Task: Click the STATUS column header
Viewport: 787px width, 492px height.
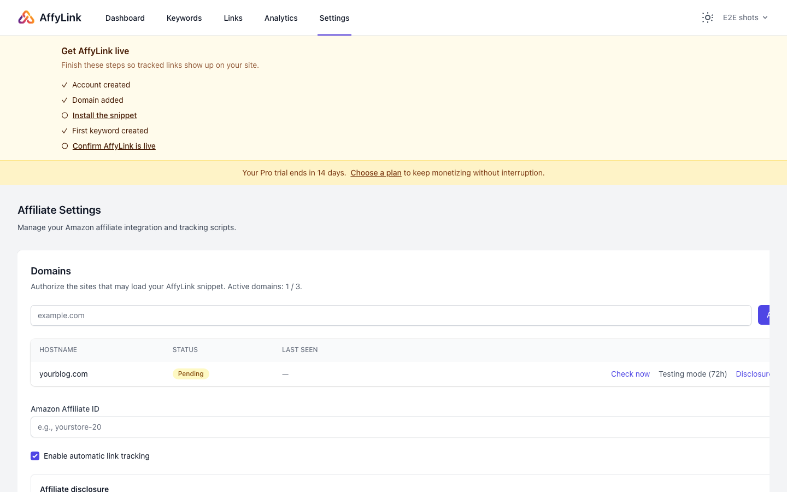Action: [185, 350]
